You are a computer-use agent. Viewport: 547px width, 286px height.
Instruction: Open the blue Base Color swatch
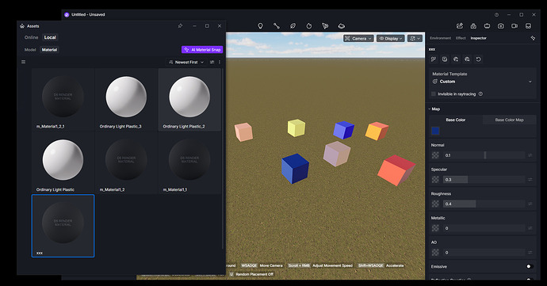(435, 131)
